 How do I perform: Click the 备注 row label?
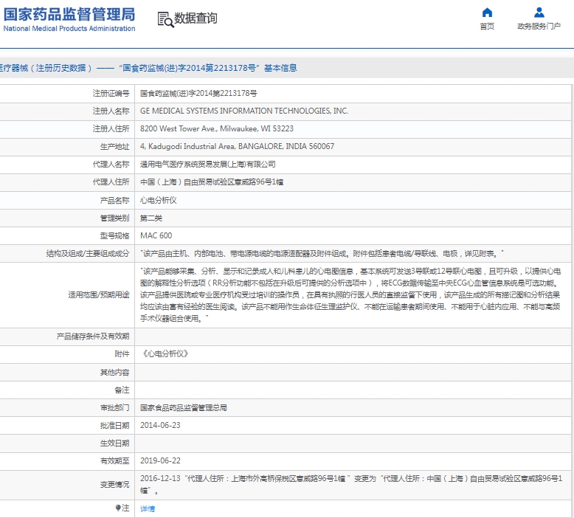point(122,390)
